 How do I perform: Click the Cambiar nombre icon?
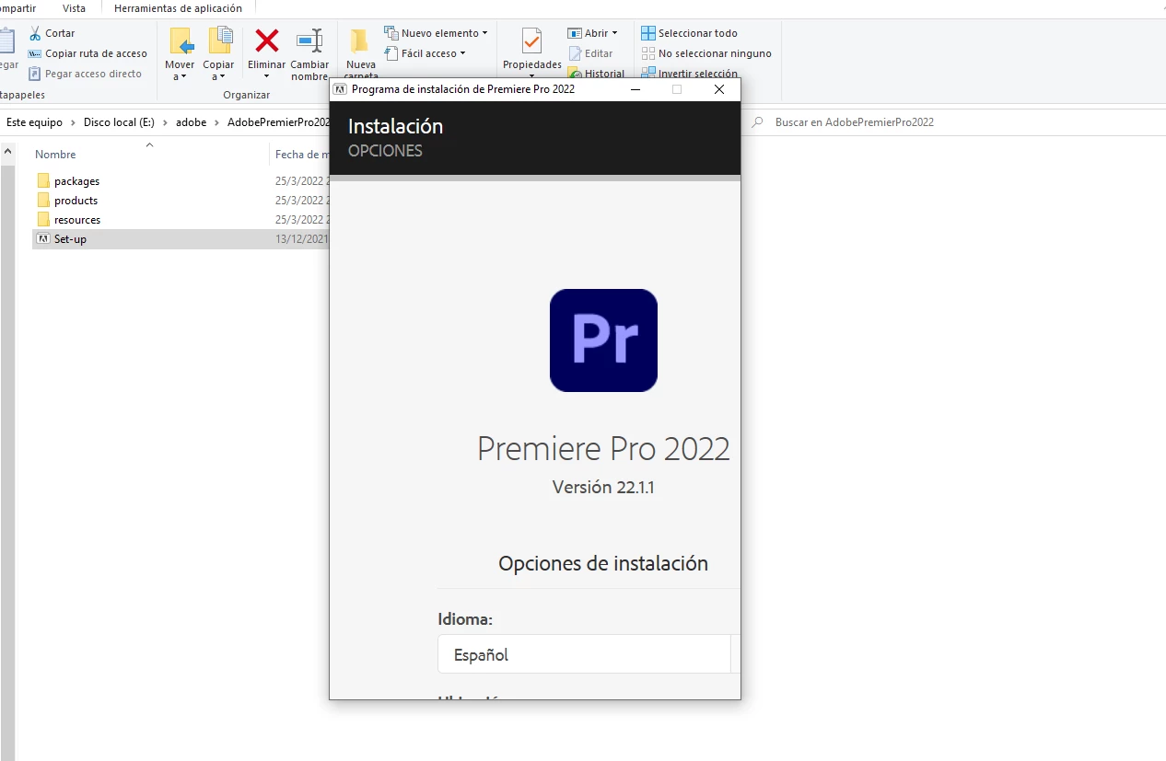309,40
